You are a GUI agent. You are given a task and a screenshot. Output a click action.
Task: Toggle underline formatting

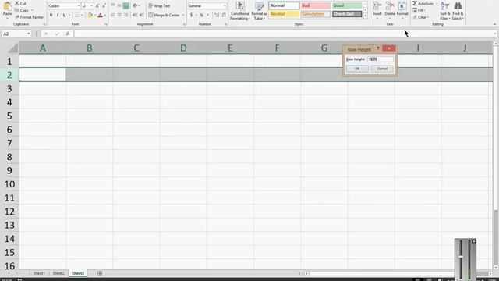coord(64,15)
